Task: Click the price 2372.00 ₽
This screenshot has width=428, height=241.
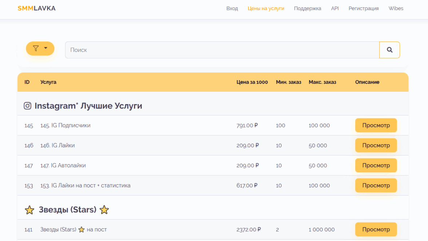Action: (249, 230)
